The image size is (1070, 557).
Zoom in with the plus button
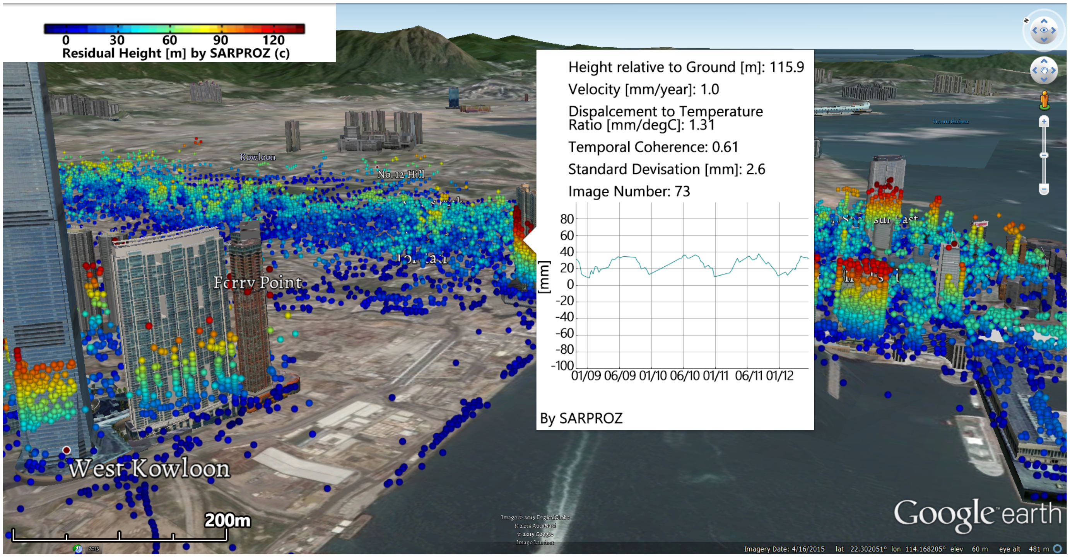(x=1044, y=122)
